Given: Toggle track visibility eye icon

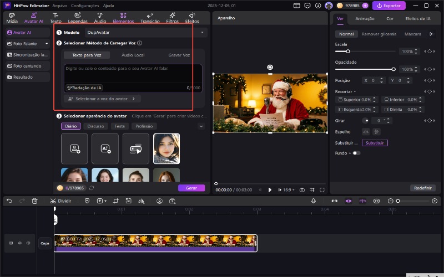Looking at the screenshot, I should [x=19, y=243].
